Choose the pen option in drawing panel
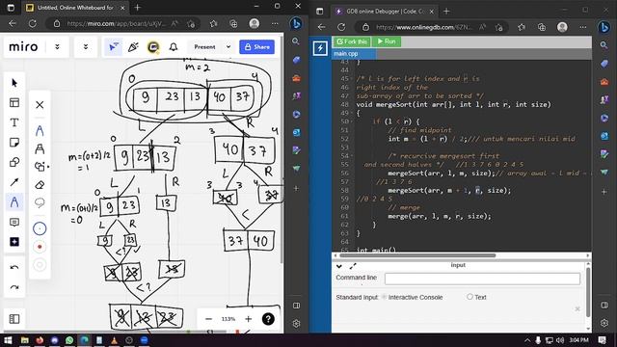The width and height of the screenshot is (617, 347). [40, 131]
